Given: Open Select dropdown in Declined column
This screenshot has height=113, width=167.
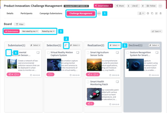Looking at the screenshot, I should pos(154,45).
